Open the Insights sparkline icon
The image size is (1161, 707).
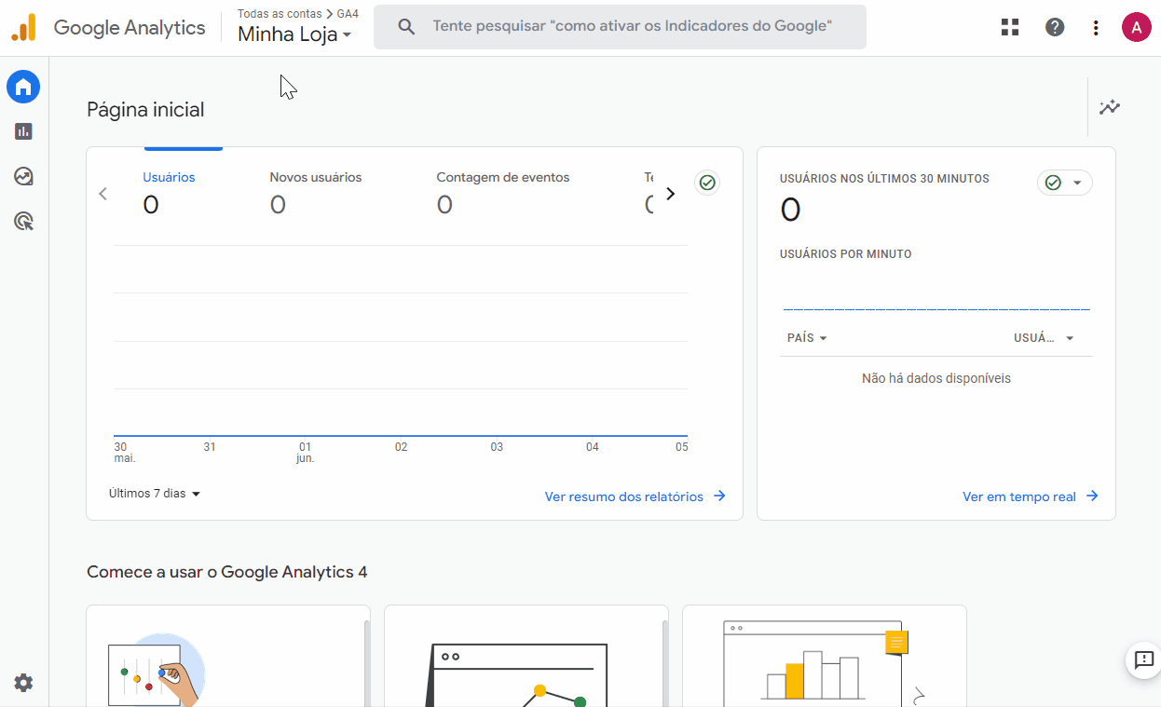1109,107
